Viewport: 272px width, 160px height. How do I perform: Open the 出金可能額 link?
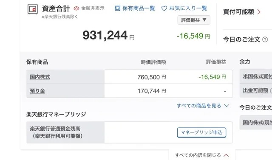[255, 90]
